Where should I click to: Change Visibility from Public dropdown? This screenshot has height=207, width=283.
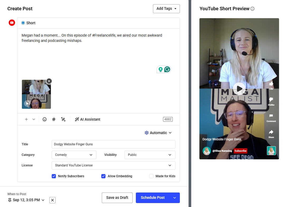click(150, 155)
